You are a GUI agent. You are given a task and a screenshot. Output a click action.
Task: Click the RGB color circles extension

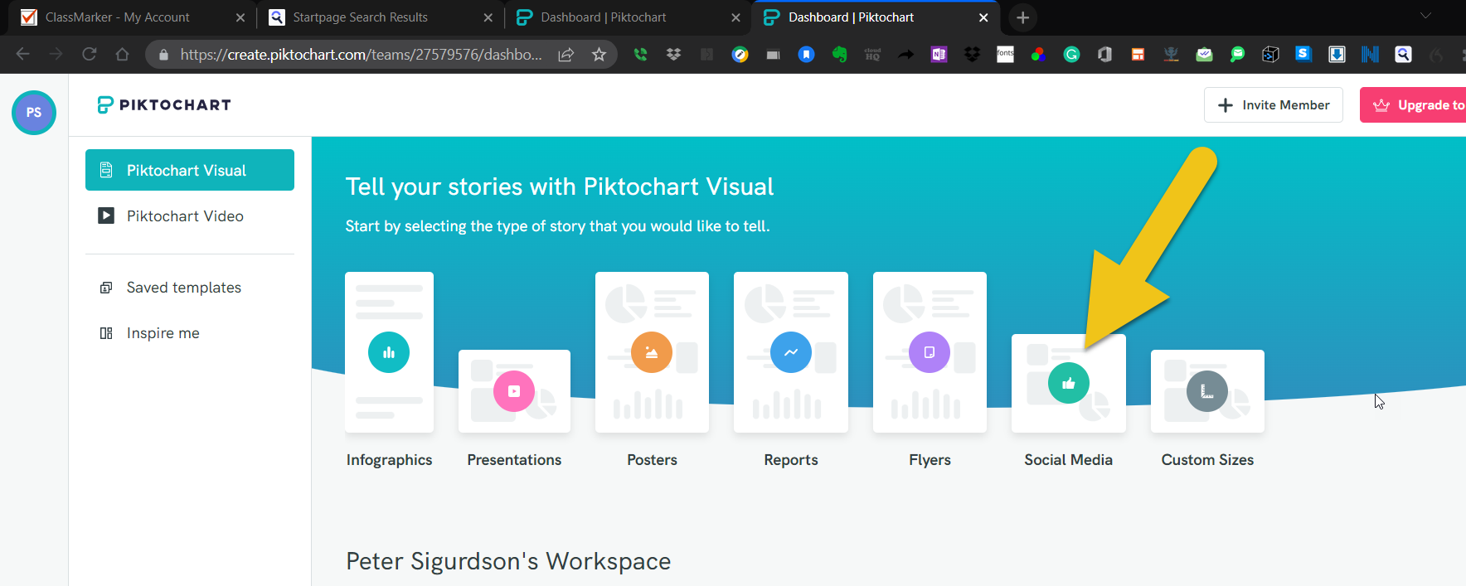[1038, 55]
